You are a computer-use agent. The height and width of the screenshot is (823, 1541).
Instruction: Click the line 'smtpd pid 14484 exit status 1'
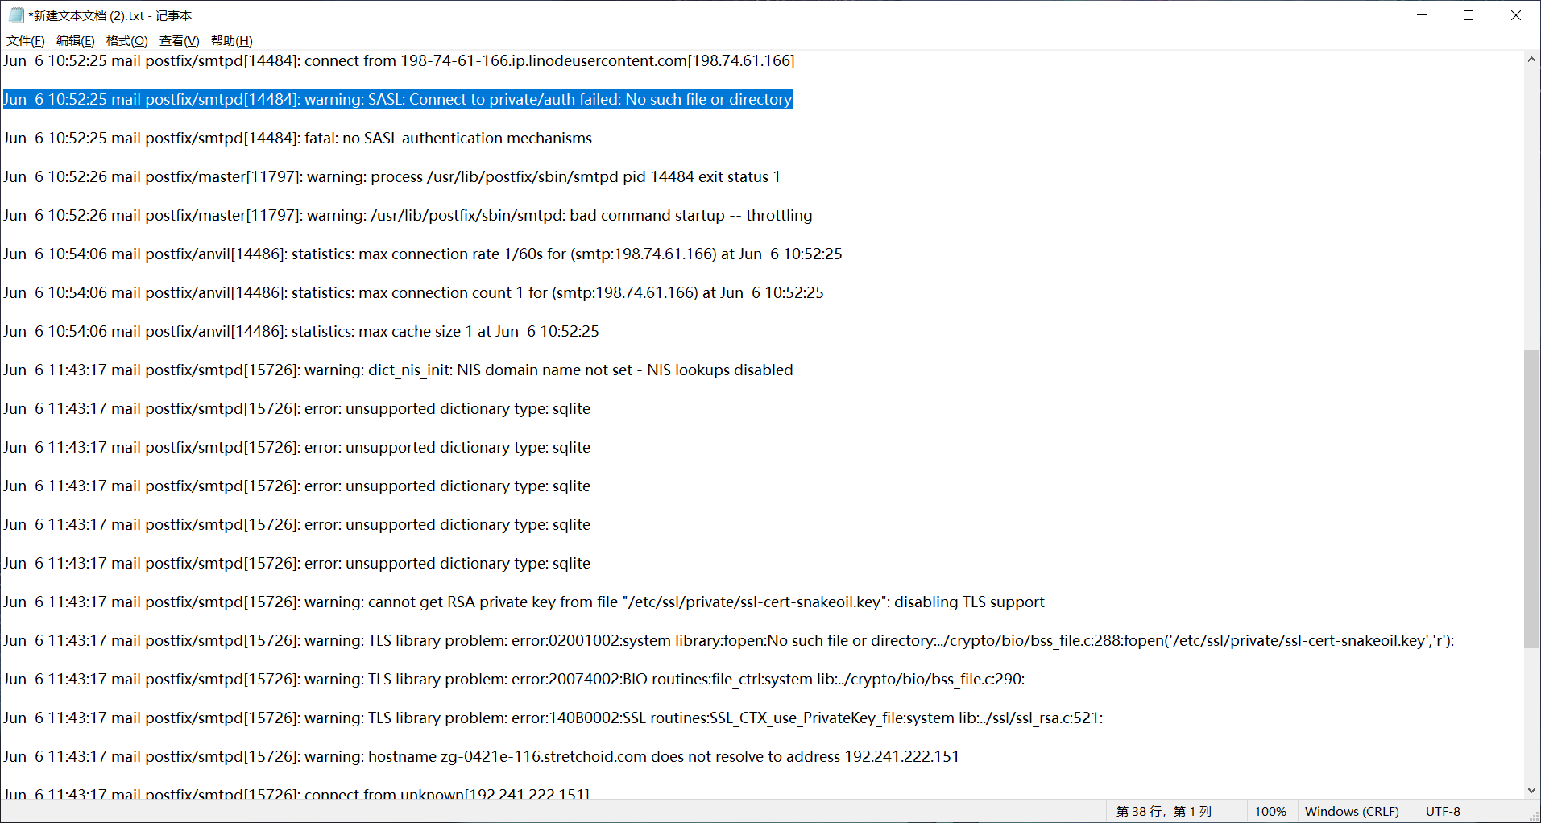(391, 176)
